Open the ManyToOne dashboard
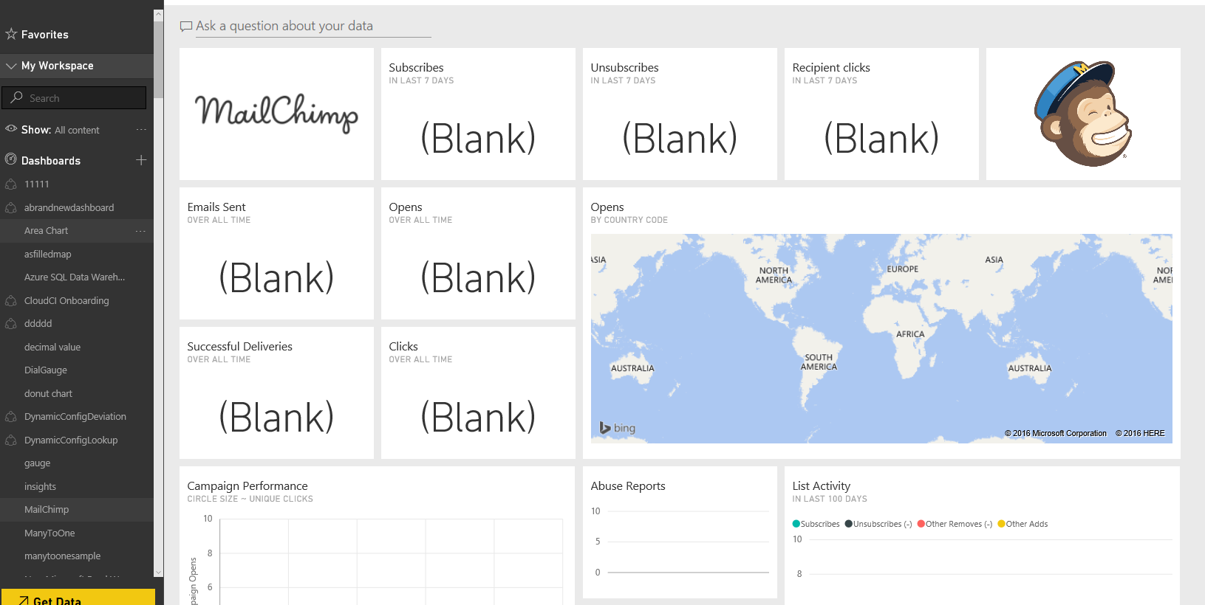Image resolution: width=1205 pixels, height=605 pixels. (x=50, y=533)
